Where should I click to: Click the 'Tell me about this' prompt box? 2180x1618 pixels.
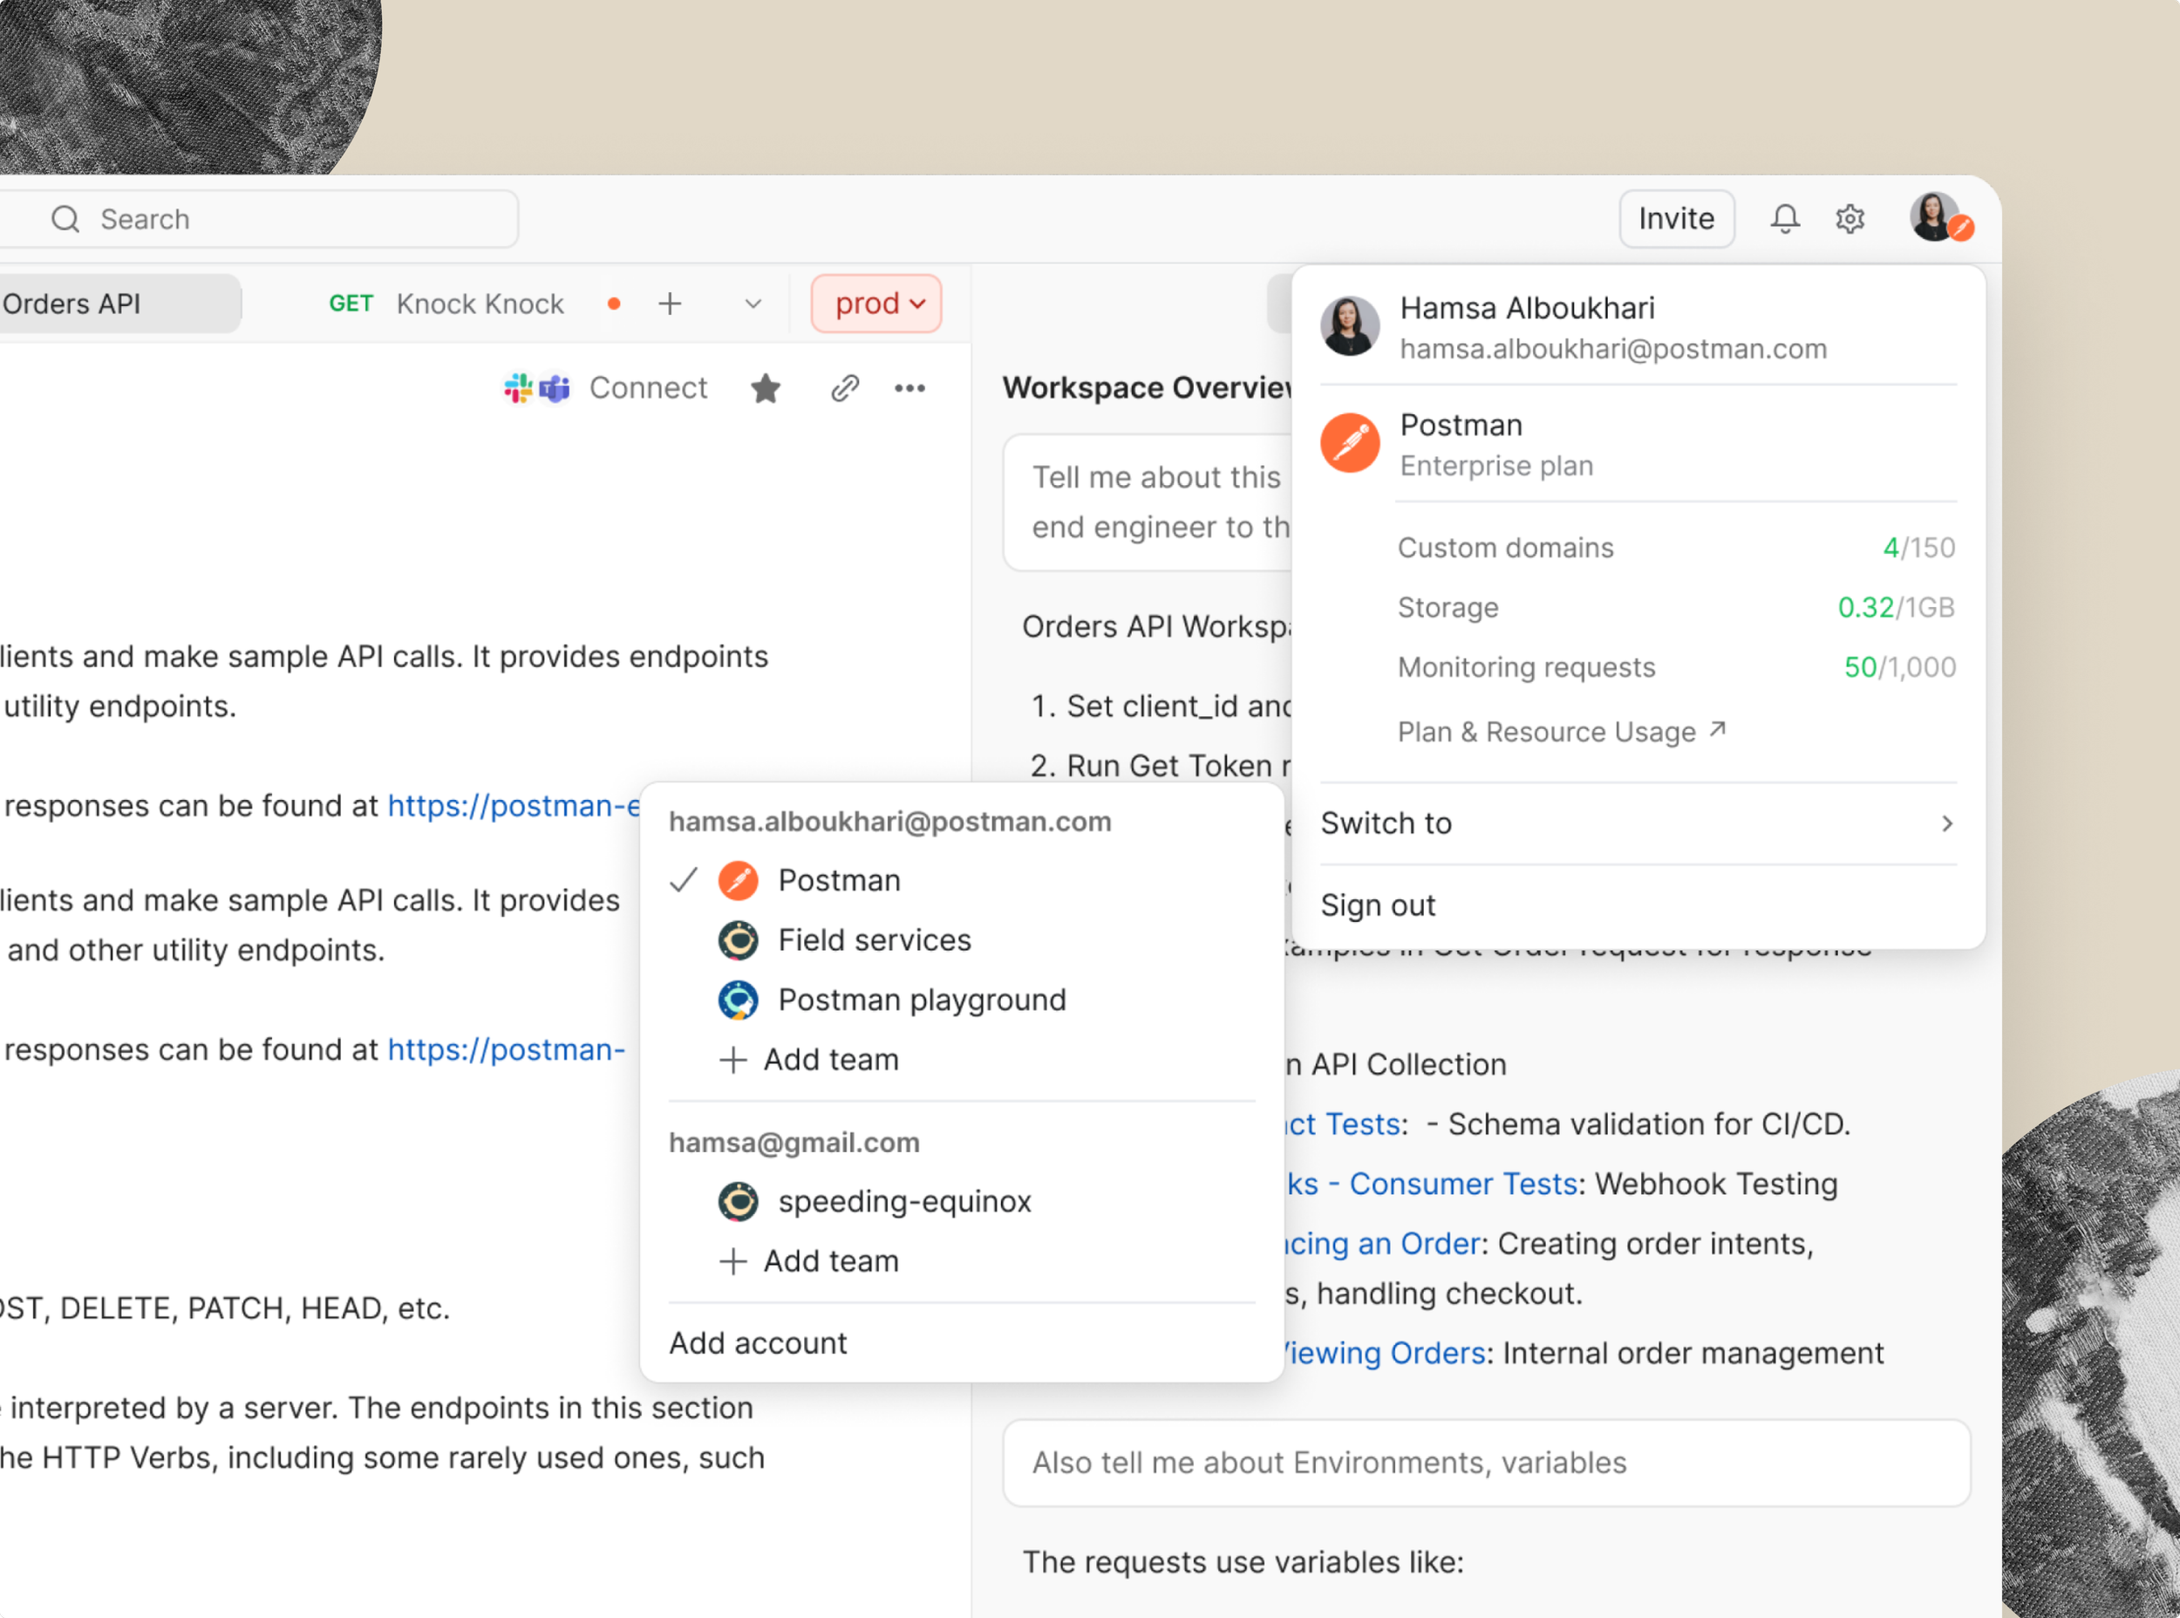point(1148,502)
